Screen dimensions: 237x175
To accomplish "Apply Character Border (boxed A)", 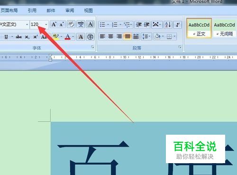I will pyautogui.click(x=90, y=24).
